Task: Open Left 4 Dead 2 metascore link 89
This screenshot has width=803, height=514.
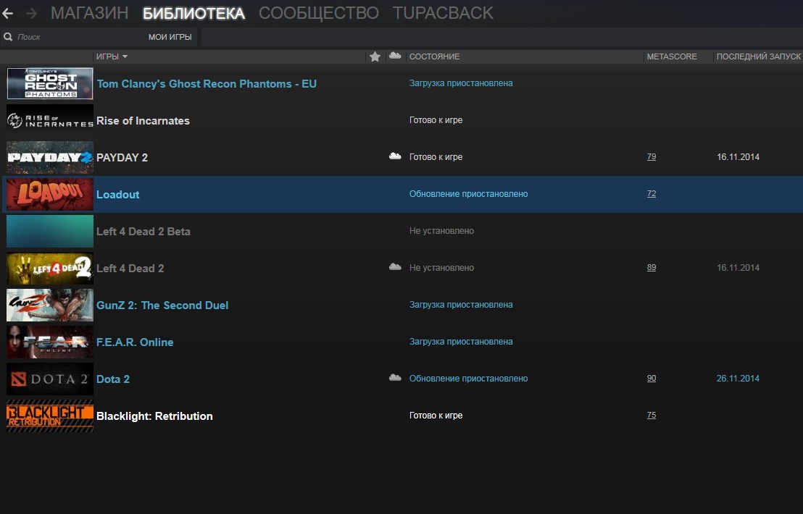Action: pos(652,267)
